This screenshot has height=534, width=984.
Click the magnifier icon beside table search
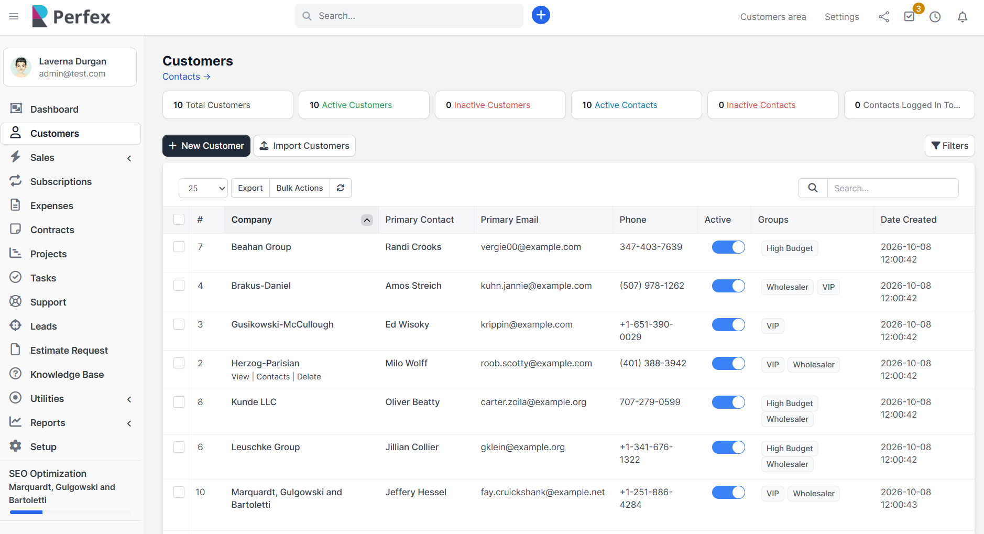[813, 188]
